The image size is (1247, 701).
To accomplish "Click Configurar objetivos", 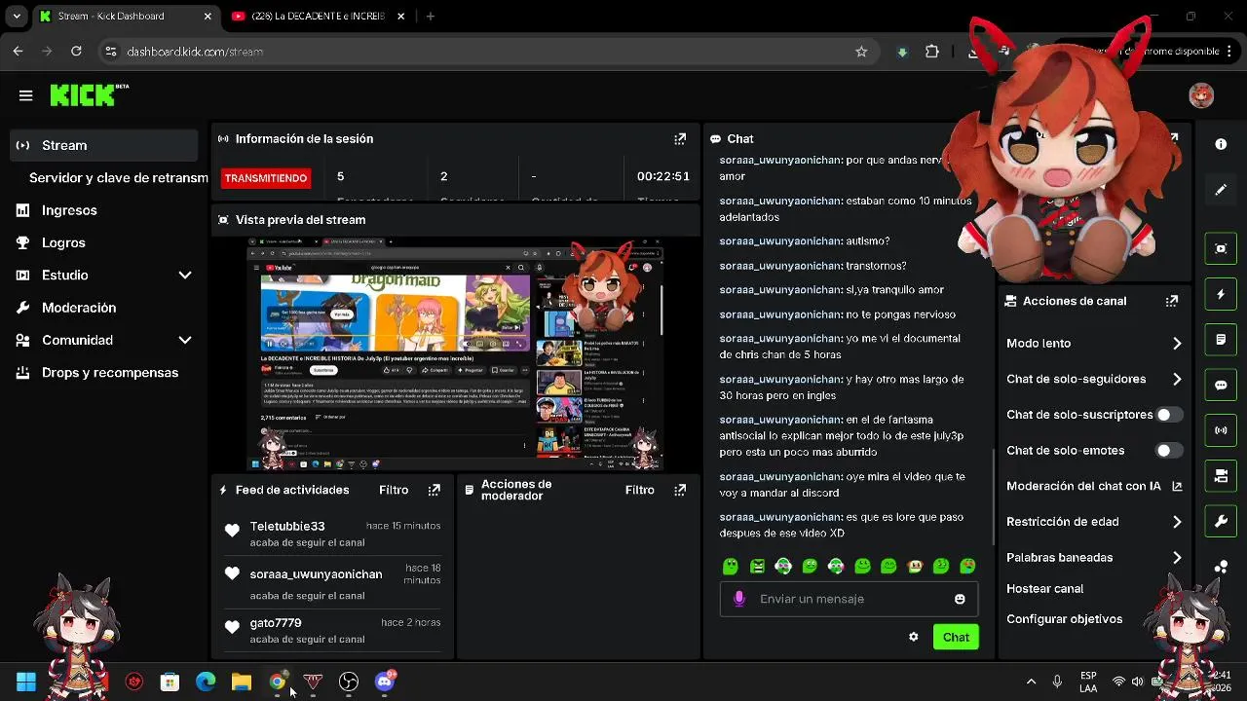I will pos(1064,619).
